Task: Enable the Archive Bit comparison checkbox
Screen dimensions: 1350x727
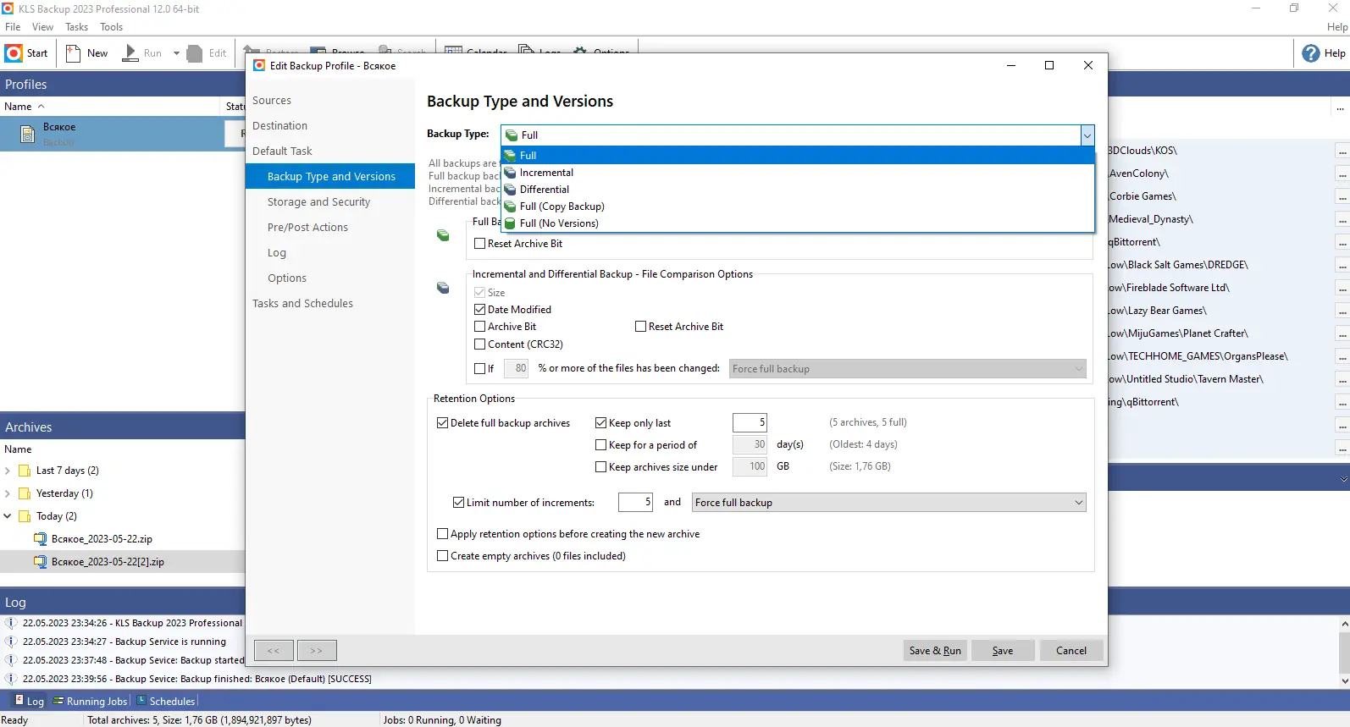Action: [x=480, y=327]
